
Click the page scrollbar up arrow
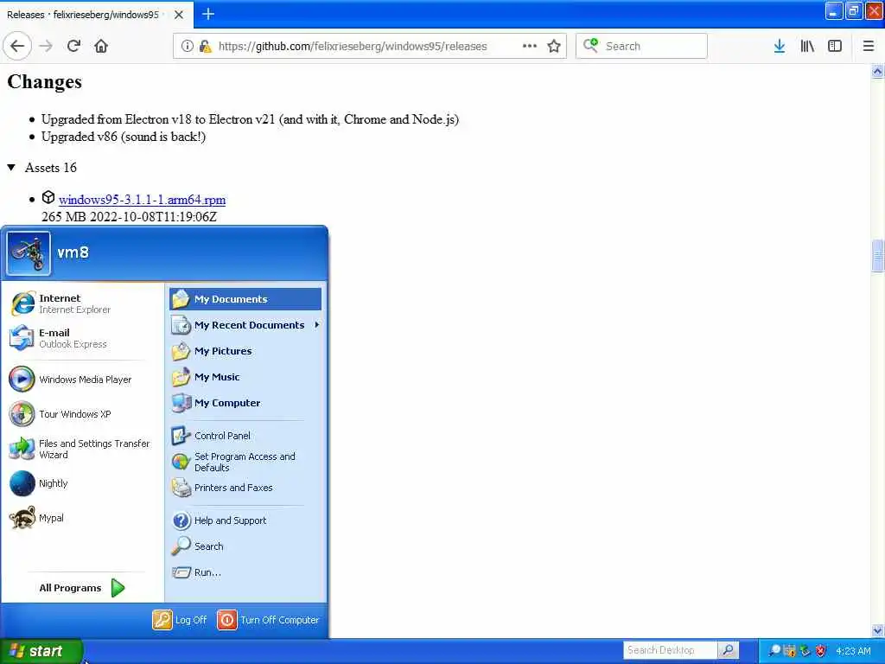(x=877, y=72)
